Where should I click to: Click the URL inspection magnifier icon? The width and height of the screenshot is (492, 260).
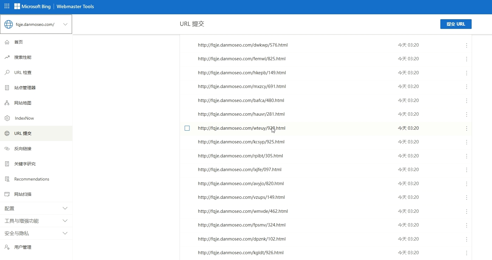7,72
